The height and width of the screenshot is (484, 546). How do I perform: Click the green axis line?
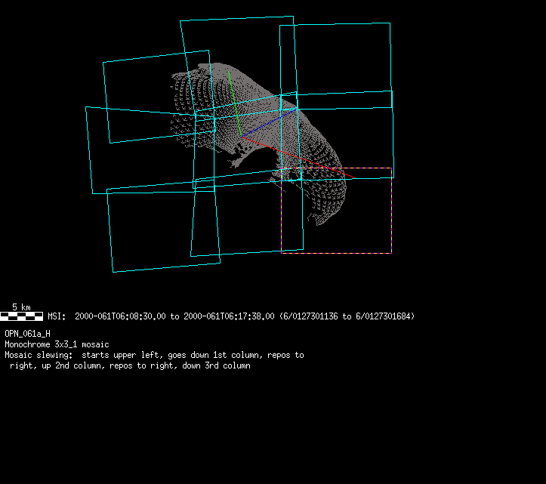pyautogui.click(x=235, y=103)
